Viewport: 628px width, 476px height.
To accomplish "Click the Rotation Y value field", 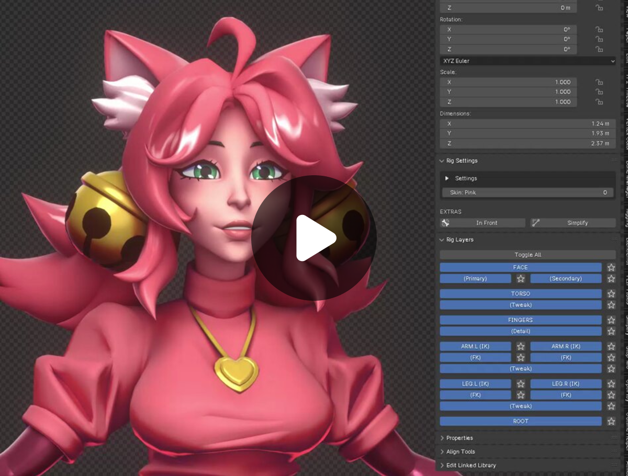I will (x=508, y=39).
